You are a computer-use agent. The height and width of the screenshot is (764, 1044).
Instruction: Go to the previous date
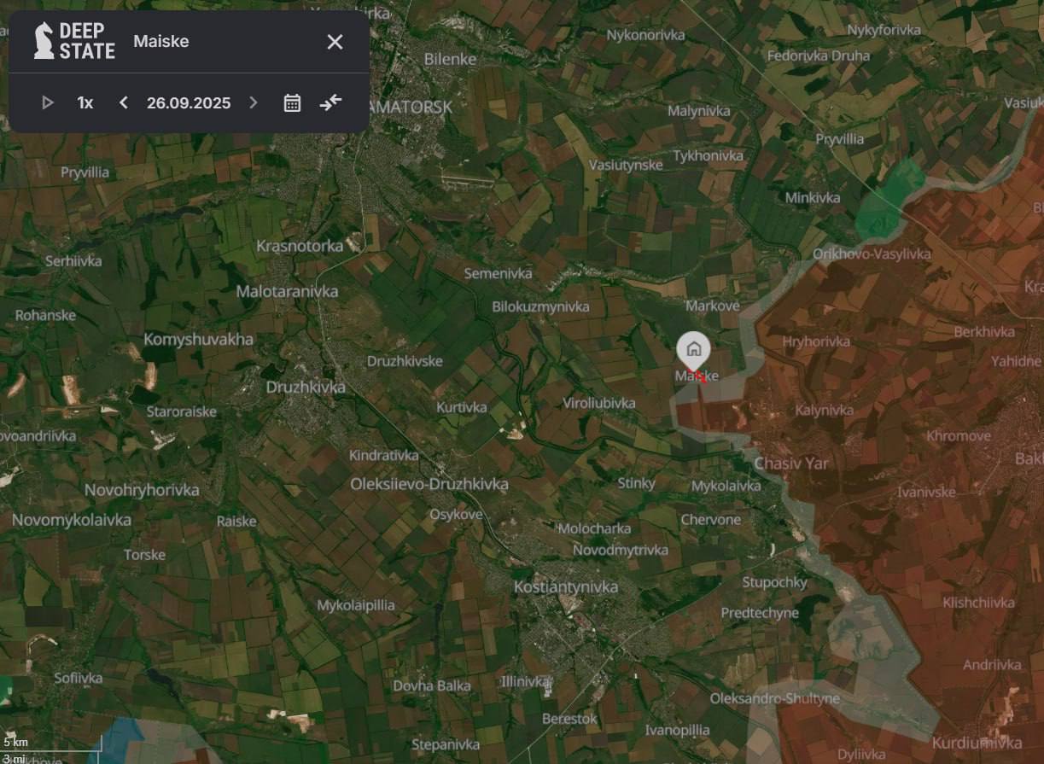click(124, 103)
